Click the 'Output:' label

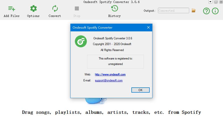(150, 11)
